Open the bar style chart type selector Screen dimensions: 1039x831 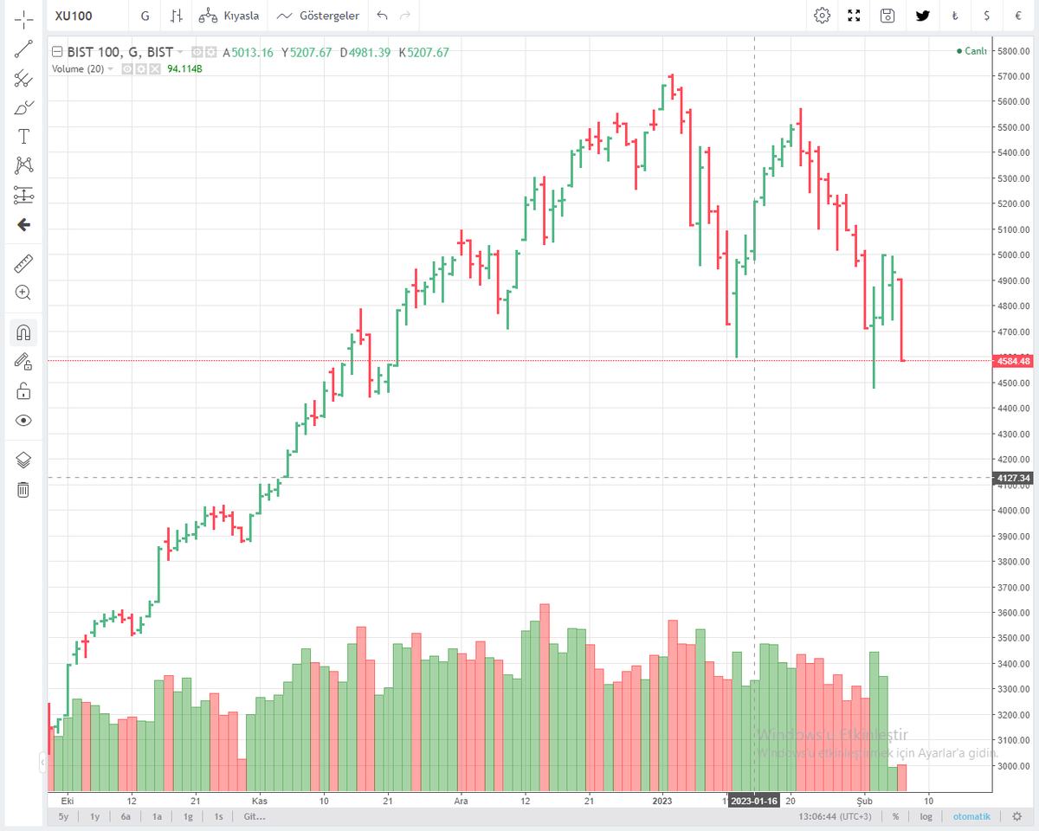click(177, 16)
